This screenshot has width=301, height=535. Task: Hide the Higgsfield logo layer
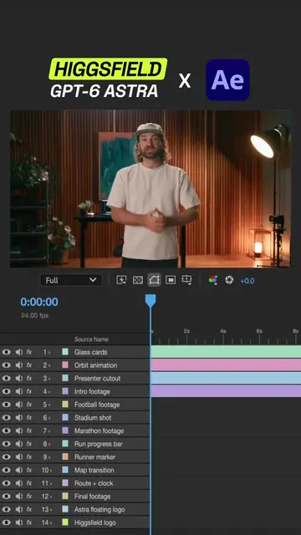[6, 522]
